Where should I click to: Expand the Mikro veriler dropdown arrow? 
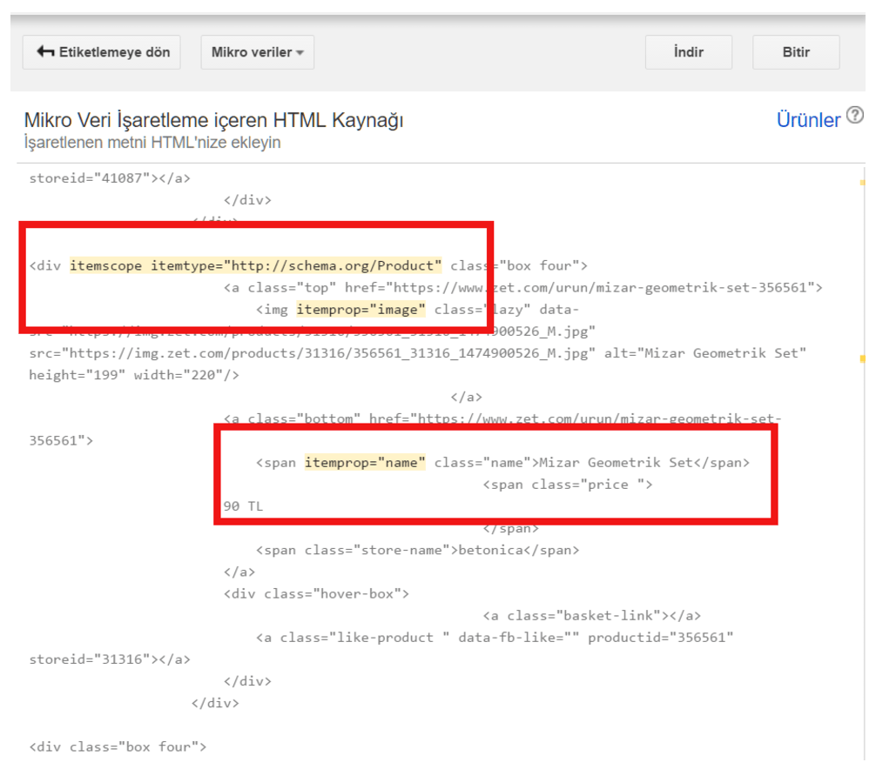(300, 52)
